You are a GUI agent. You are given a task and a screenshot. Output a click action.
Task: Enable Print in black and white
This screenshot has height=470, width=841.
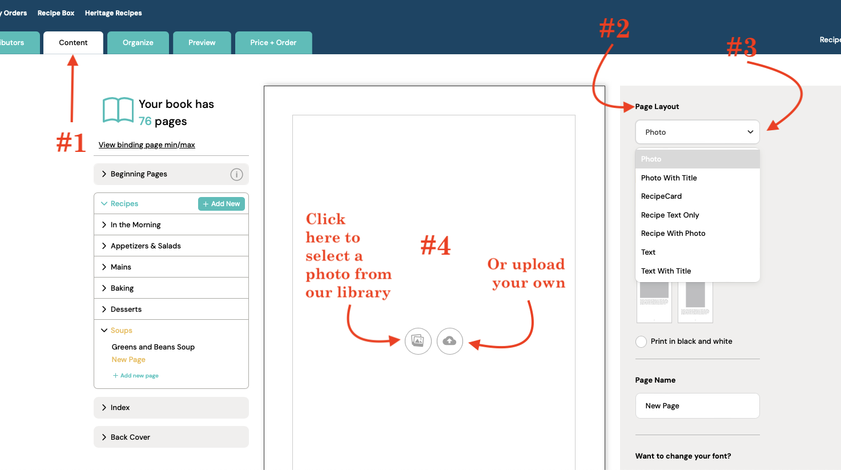[641, 342]
